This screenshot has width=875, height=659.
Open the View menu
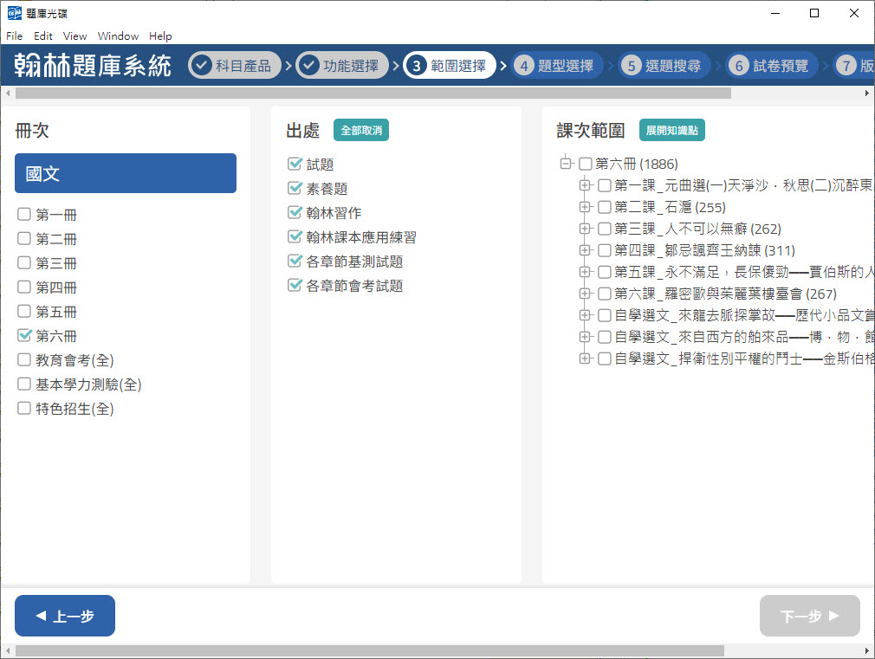(x=75, y=36)
